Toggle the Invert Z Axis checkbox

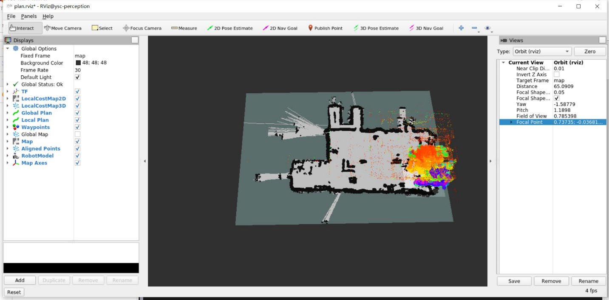coord(557,75)
